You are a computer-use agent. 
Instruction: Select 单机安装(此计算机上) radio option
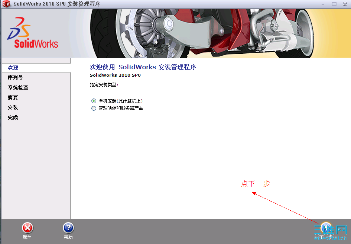(x=94, y=101)
